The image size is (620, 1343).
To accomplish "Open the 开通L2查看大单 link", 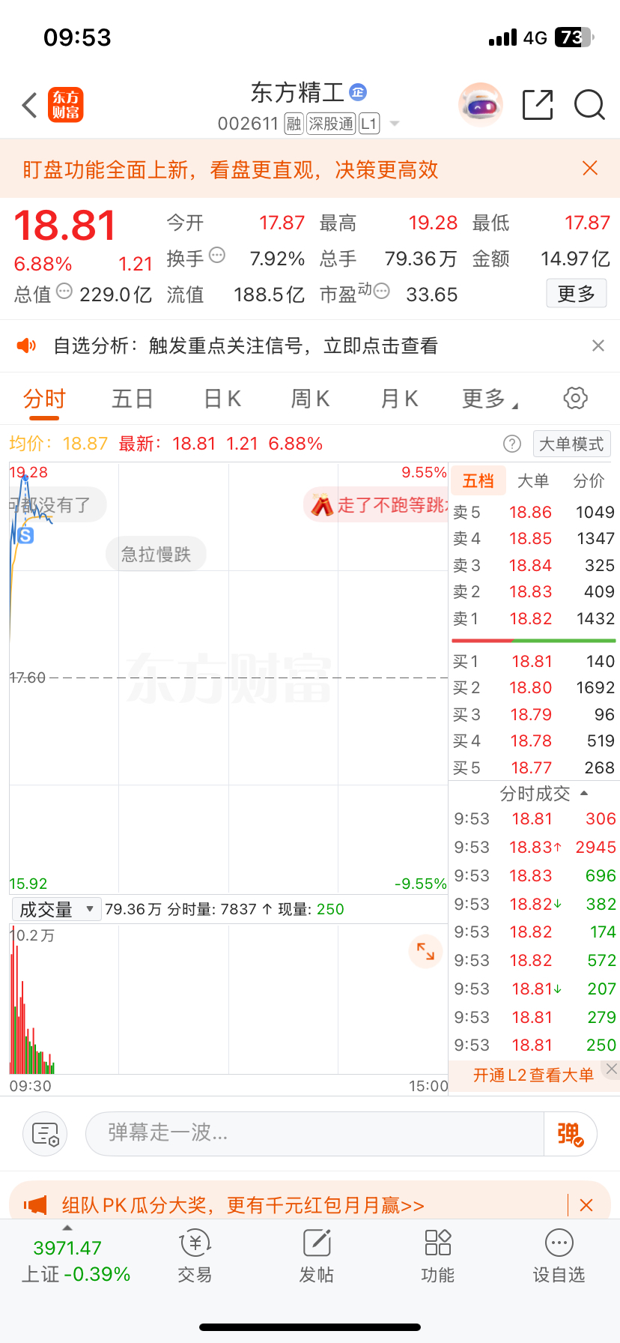I will click(x=533, y=1075).
